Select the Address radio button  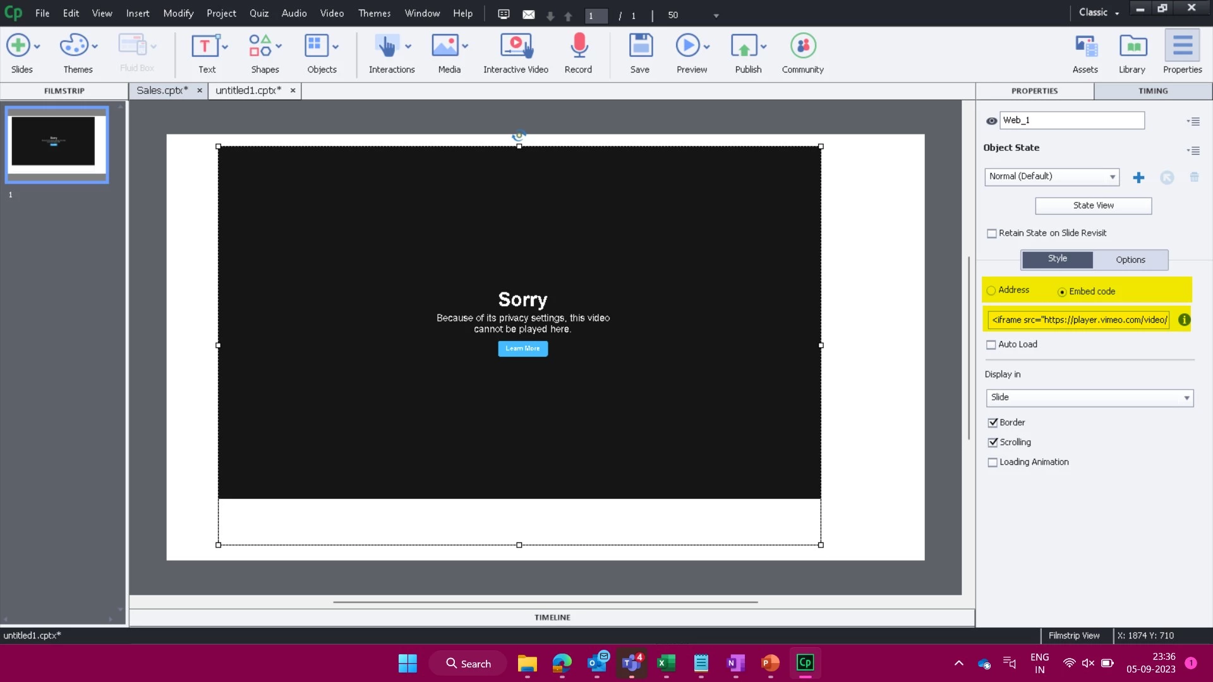[x=991, y=290]
